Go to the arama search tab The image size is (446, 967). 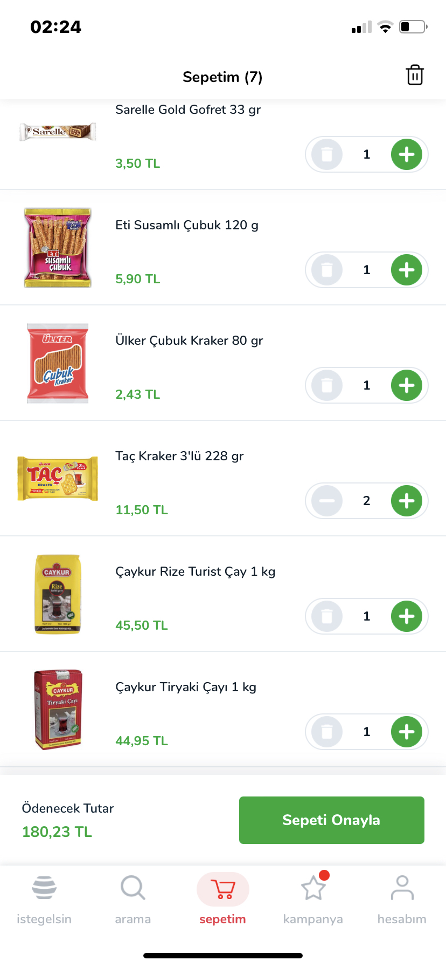point(133,899)
